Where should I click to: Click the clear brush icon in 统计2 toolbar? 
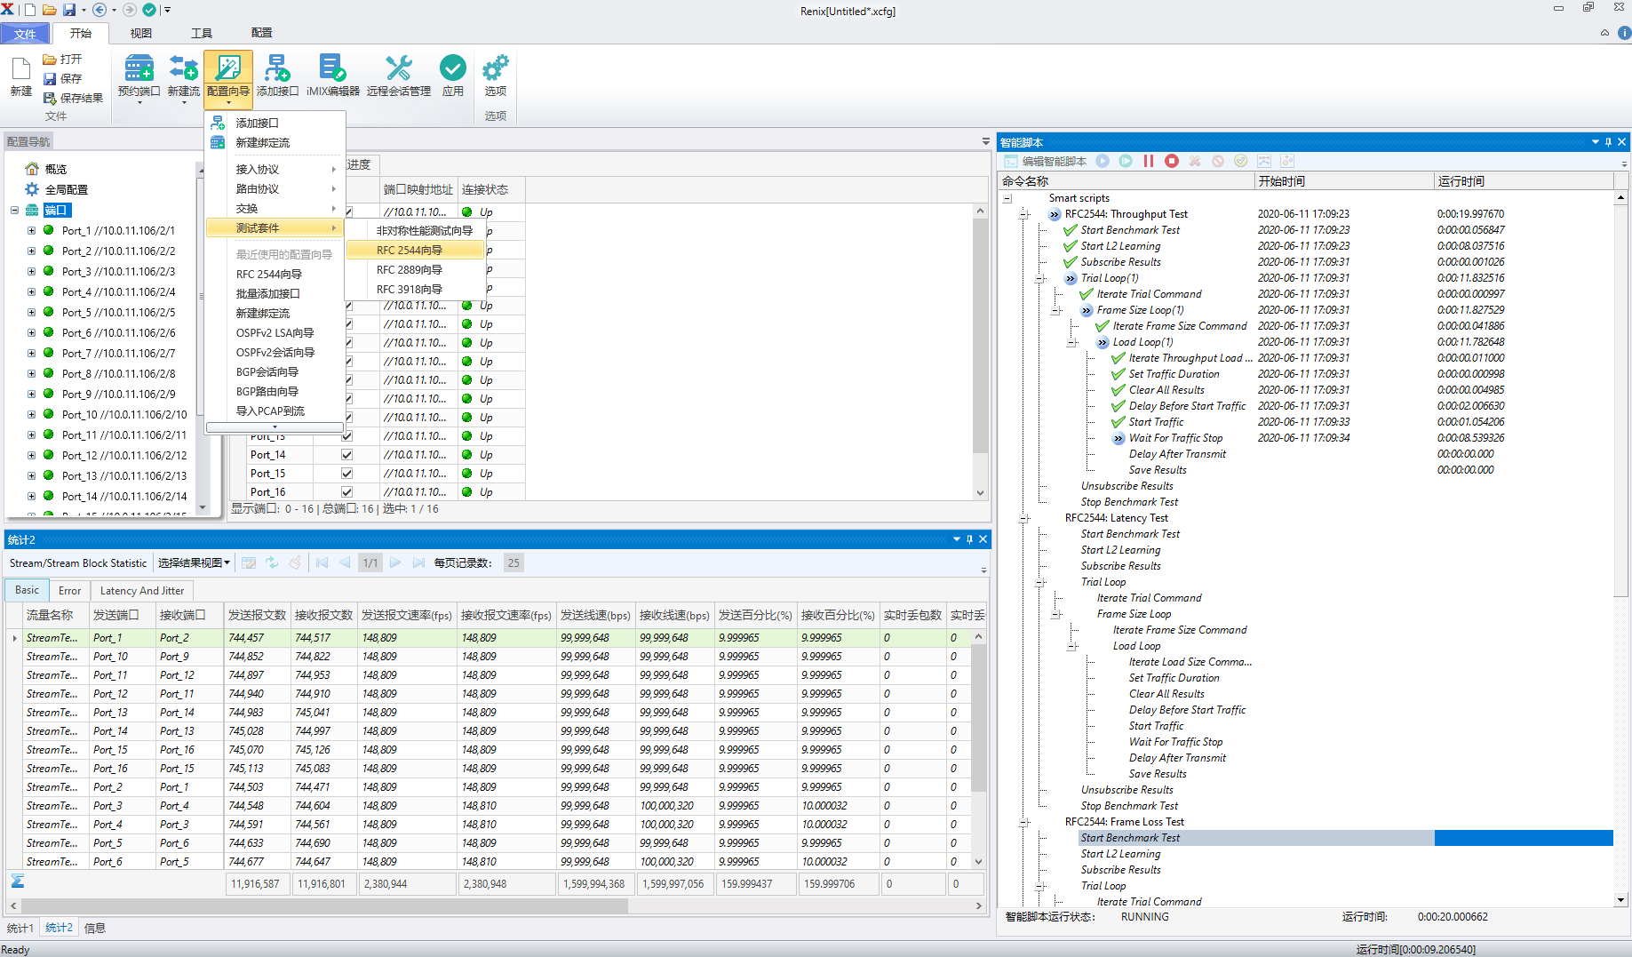[x=295, y=562]
